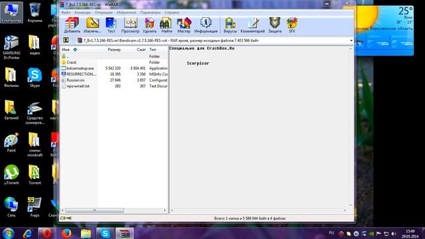
Task: Open Opera from the taskbar
Action: tap(47, 233)
